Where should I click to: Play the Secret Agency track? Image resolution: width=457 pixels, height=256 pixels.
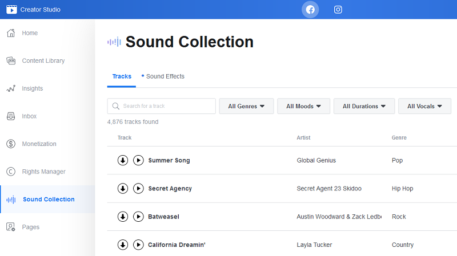(138, 188)
